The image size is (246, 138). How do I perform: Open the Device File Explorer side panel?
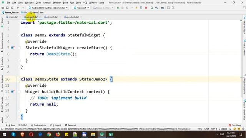244,84
